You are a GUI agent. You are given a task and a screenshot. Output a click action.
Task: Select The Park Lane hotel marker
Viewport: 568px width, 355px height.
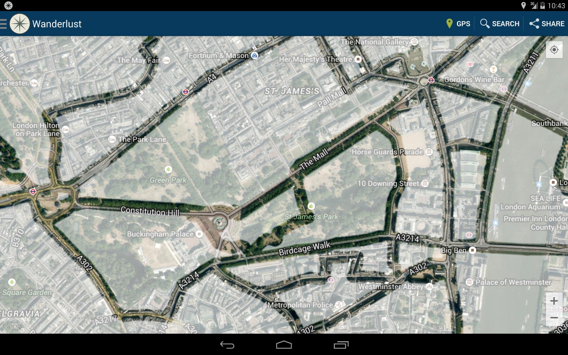(112, 139)
